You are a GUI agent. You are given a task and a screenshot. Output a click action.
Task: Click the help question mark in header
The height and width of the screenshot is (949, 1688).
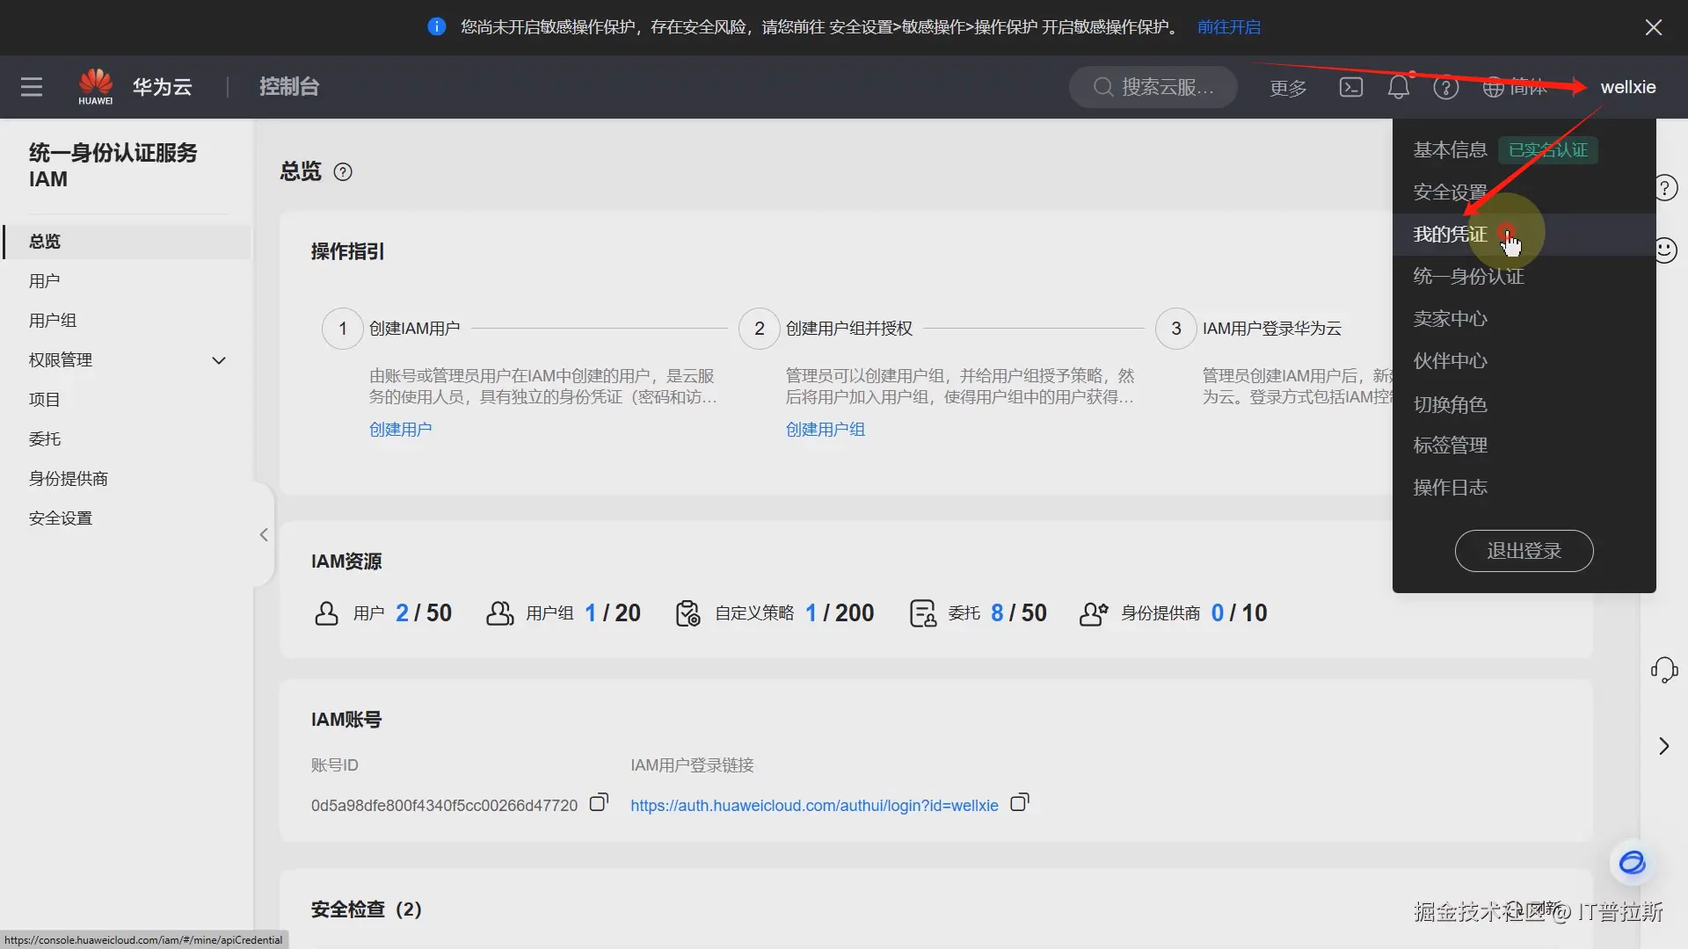pos(1445,87)
